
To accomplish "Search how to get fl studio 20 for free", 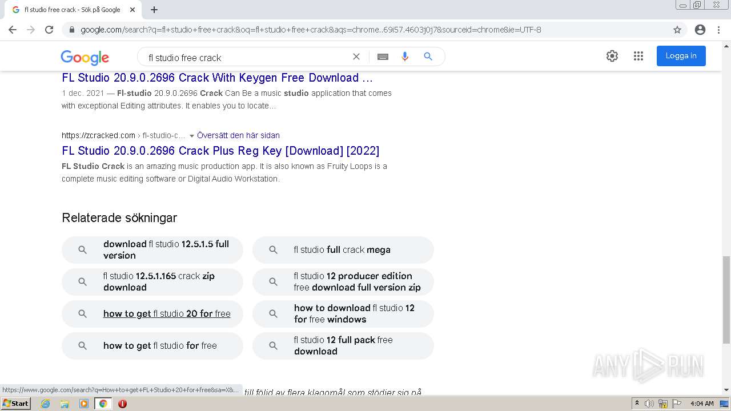I will click(x=152, y=314).
